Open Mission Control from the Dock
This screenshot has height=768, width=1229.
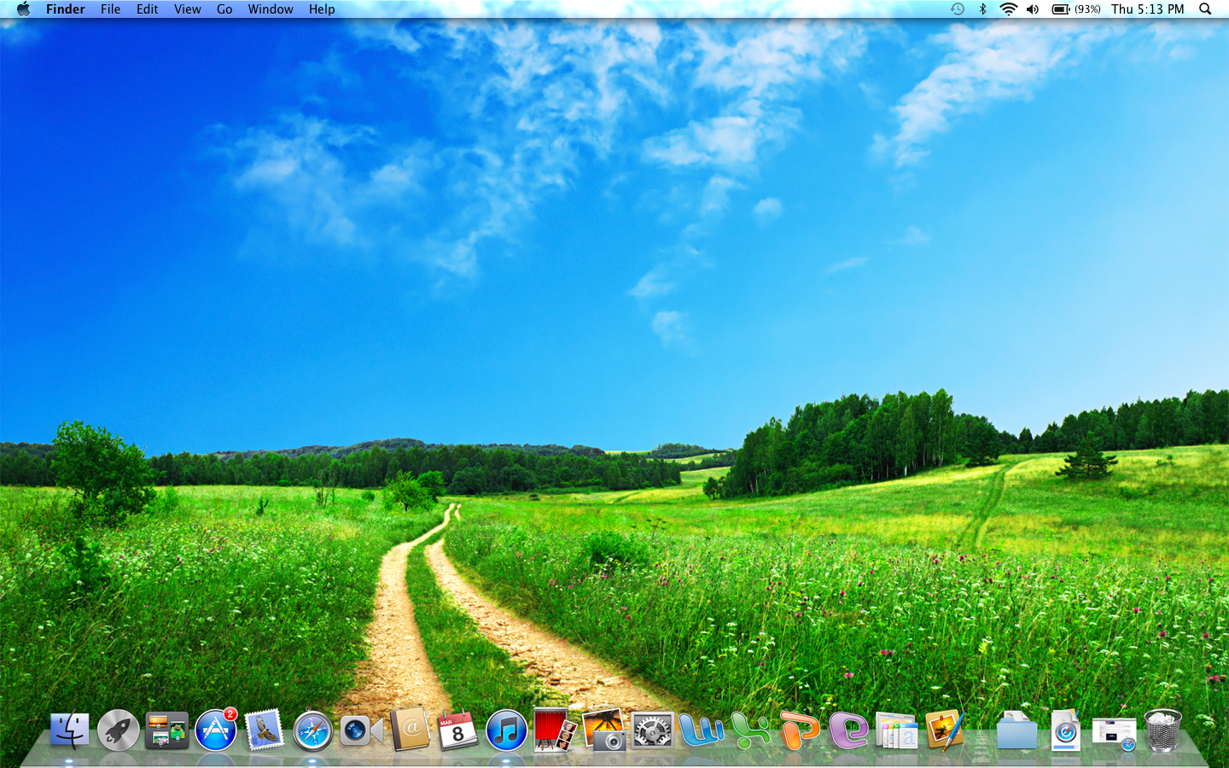click(166, 730)
